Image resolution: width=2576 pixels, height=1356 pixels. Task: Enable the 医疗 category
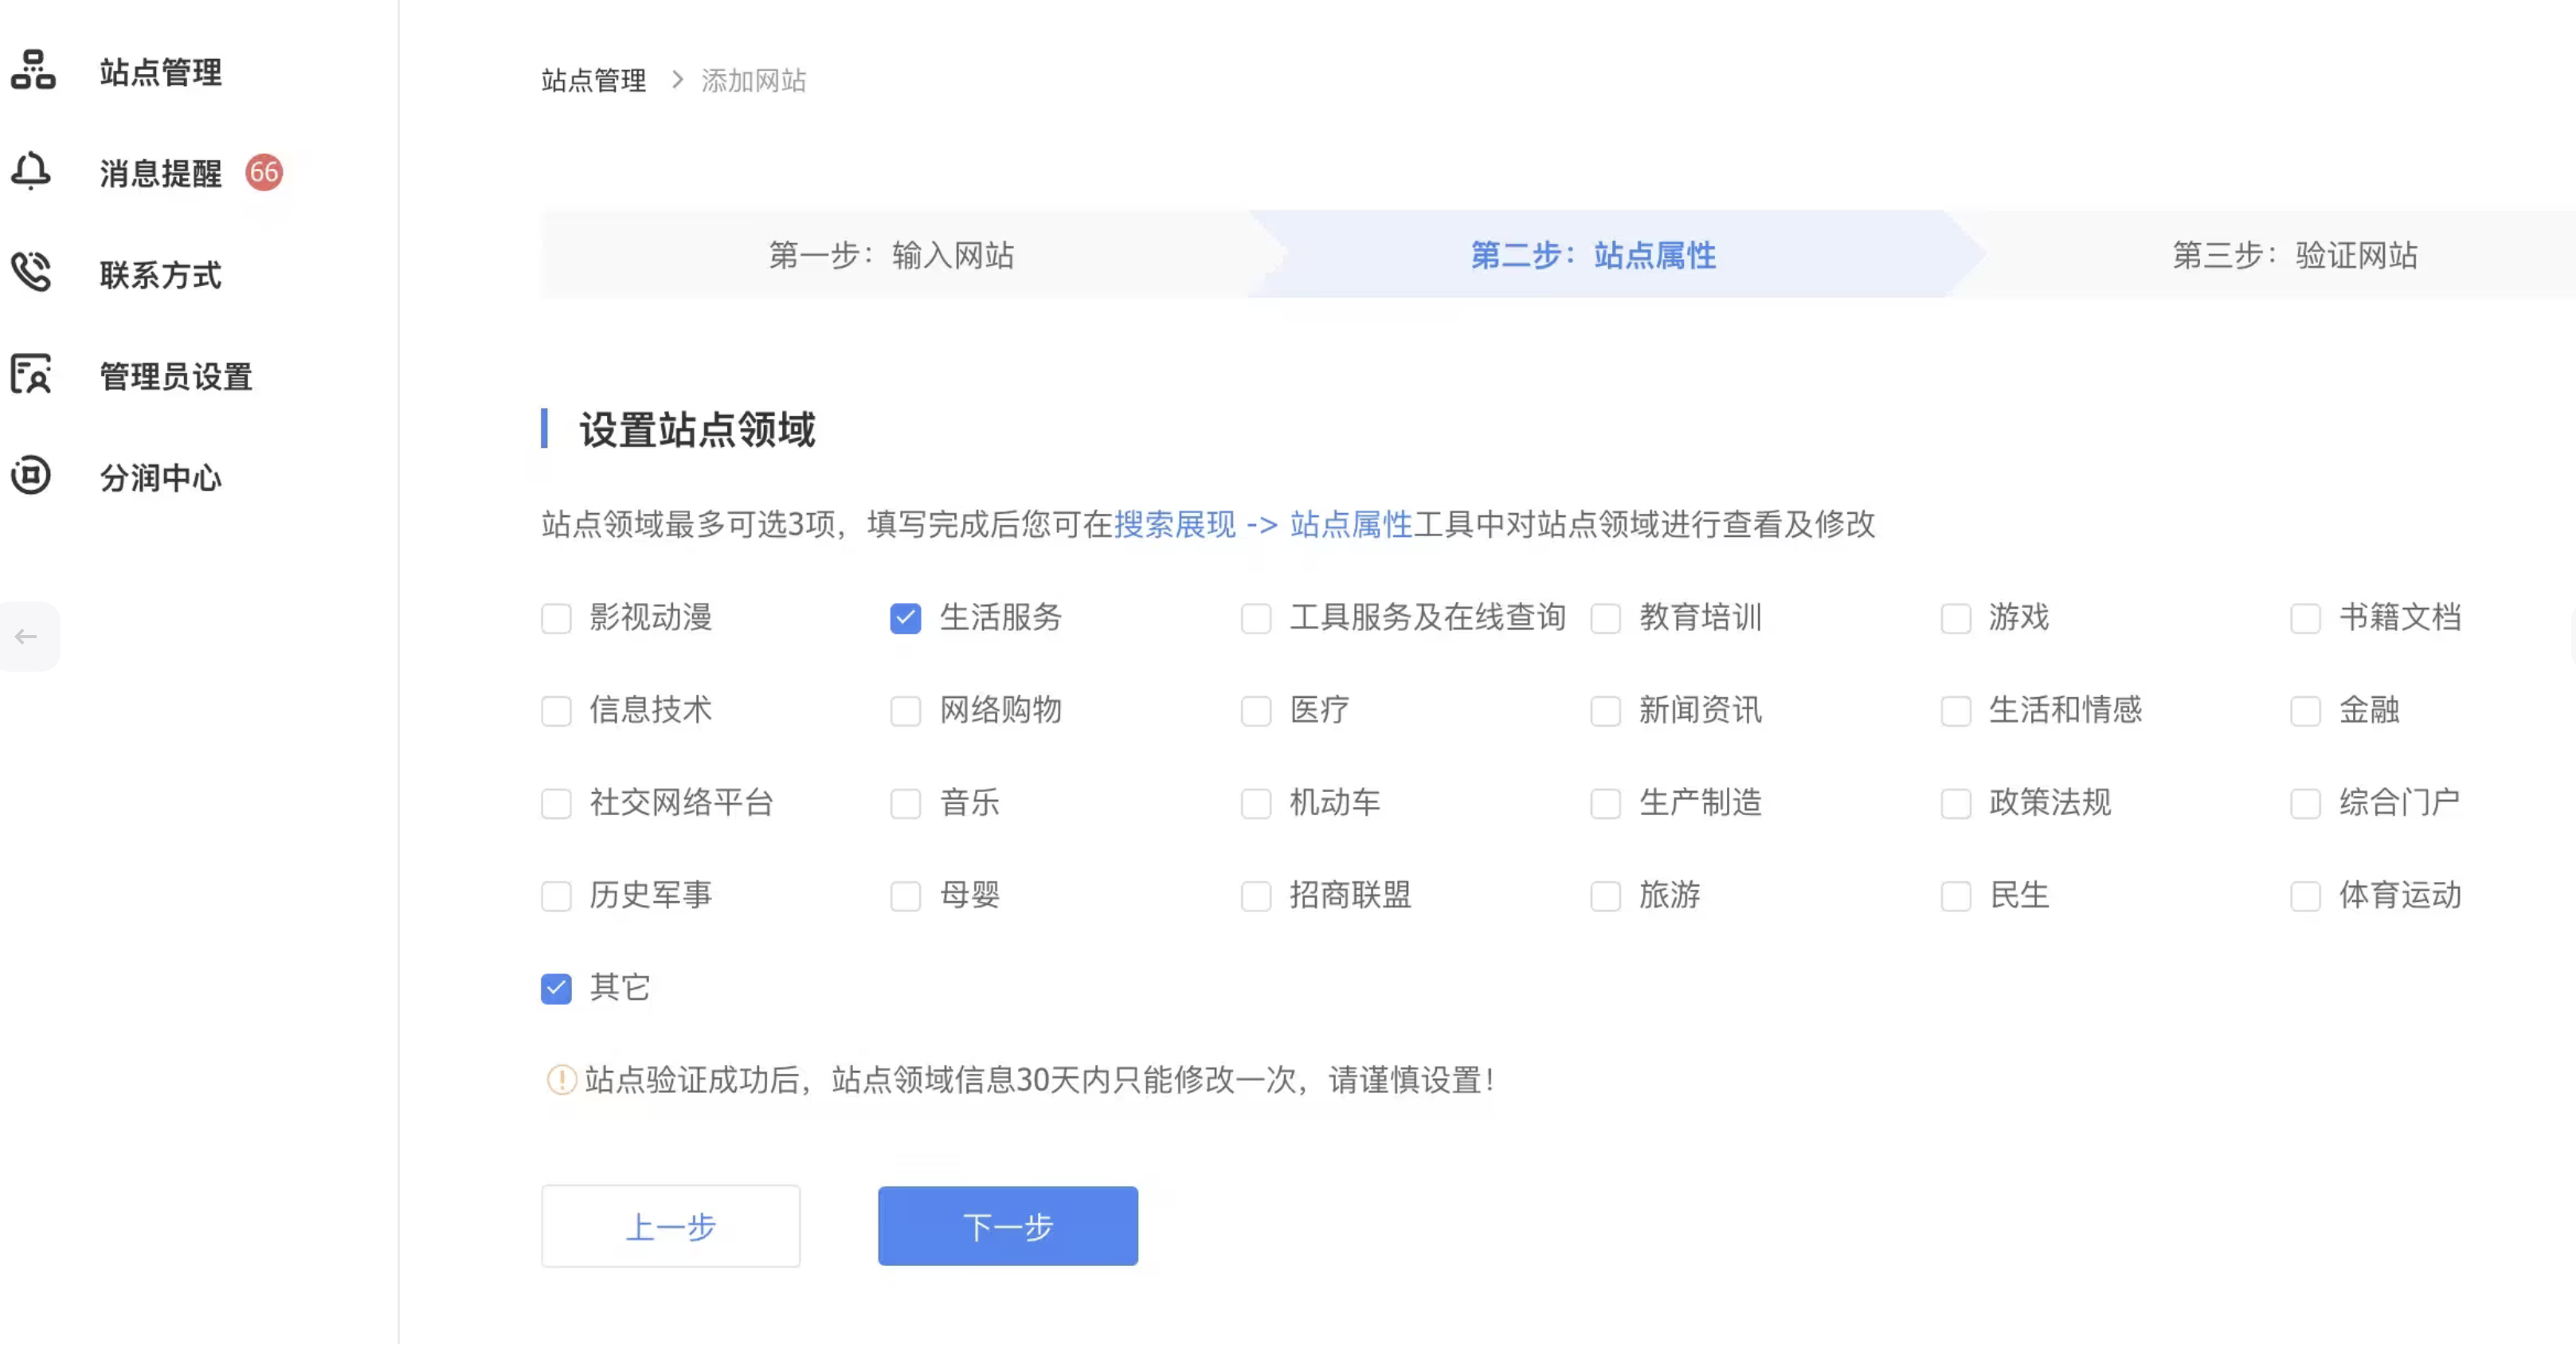click(x=1256, y=711)
